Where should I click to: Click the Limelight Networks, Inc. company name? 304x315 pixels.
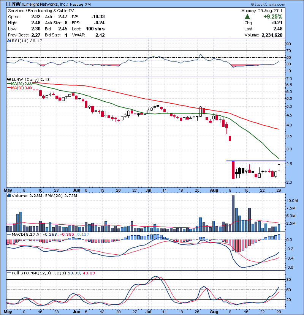pos(45,5)
